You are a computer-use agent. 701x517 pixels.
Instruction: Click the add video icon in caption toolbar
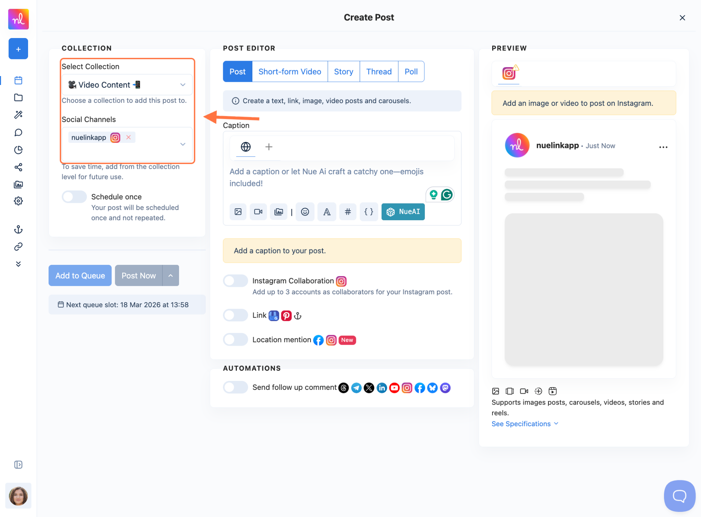258,212
